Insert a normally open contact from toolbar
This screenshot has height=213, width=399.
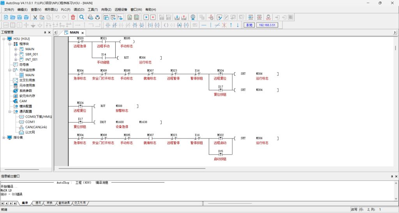click(108, 25)
